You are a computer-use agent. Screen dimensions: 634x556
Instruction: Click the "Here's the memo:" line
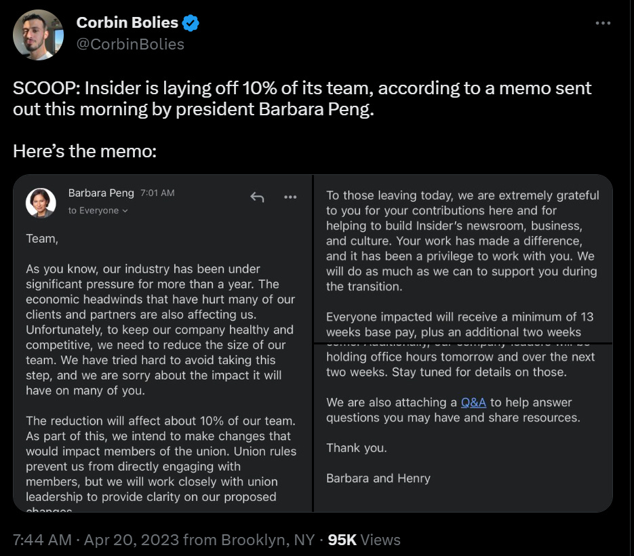(x=85, y=151)
